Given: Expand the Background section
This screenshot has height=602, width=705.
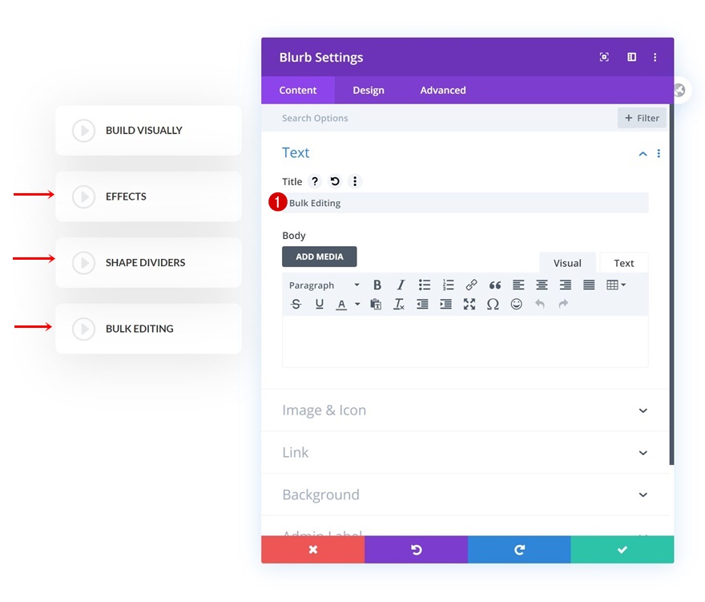Looking at the screenshot, I should pyautogui.click(x=465, y=495).
